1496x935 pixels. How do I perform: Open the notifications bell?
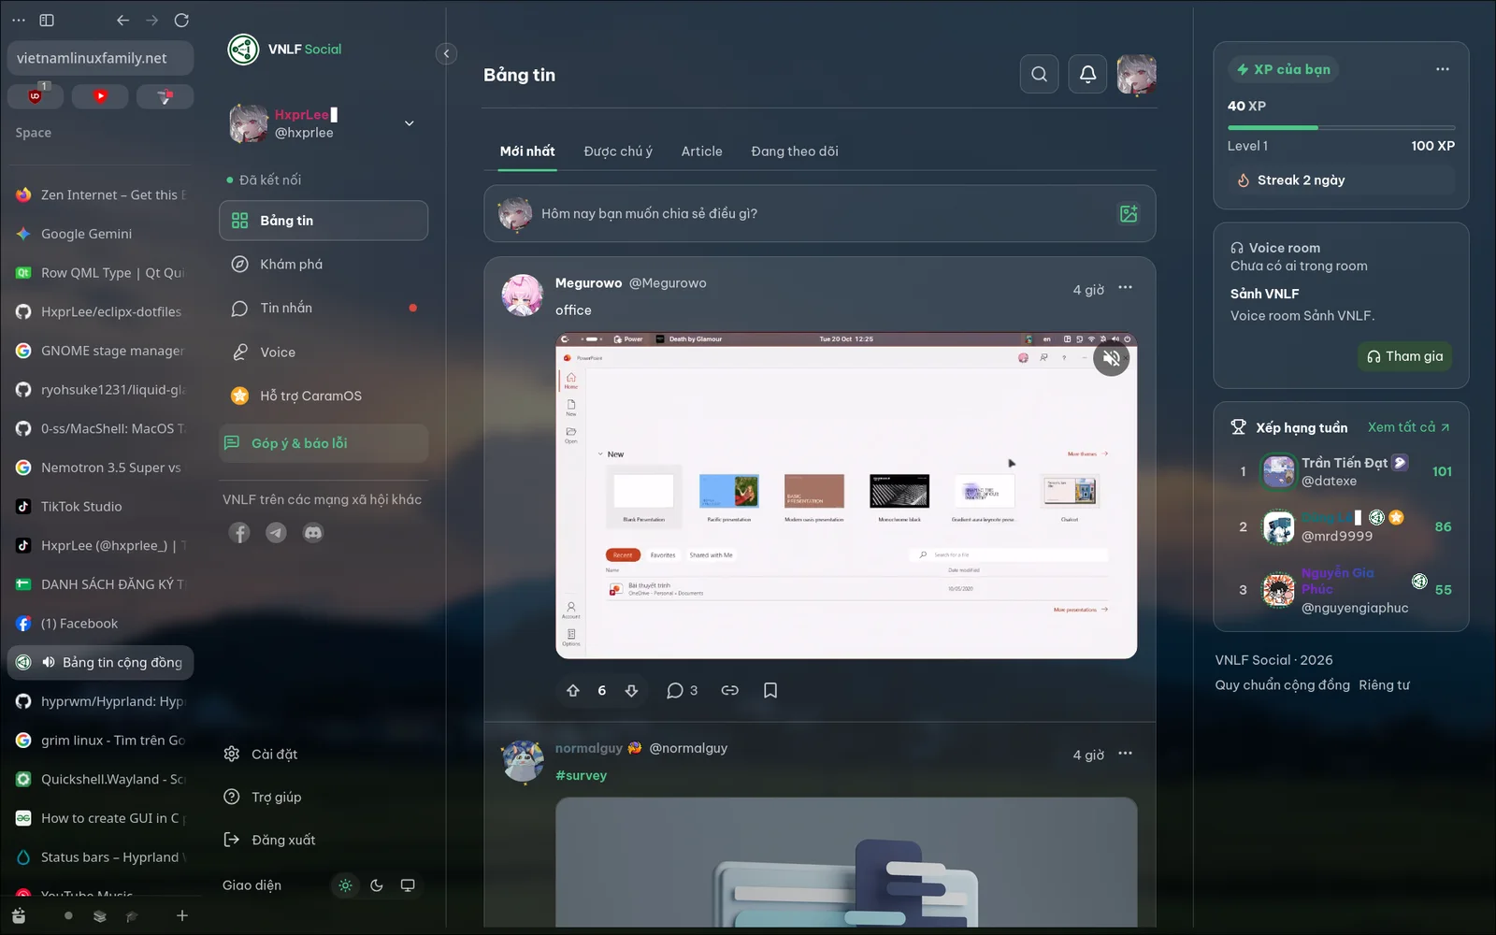coord(1087,74)
